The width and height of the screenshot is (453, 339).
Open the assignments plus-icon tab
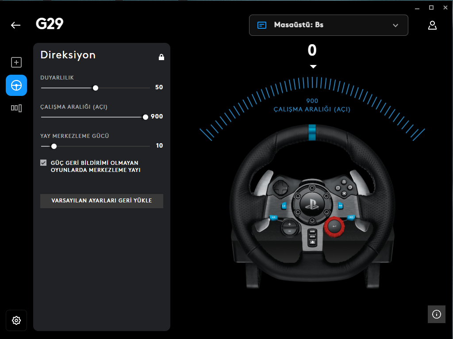[16, 62]
